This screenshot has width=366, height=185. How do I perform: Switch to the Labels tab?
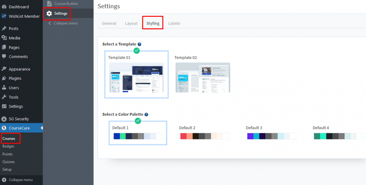174,23
